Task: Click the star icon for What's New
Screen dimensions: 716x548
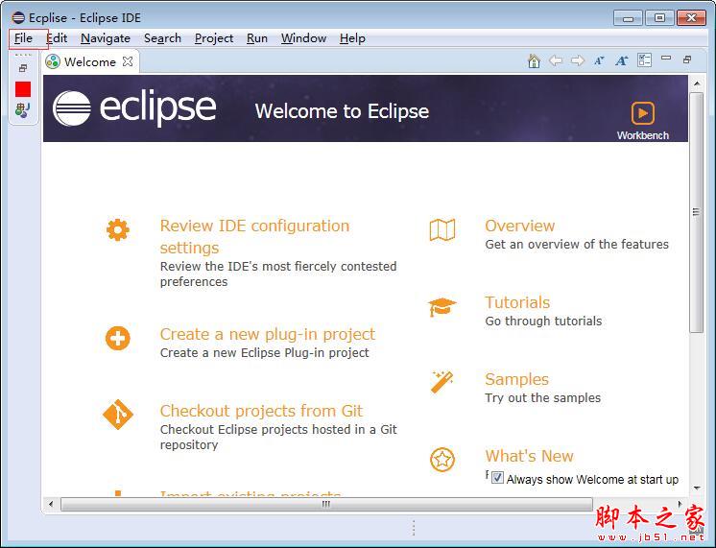Action: (442, 460)
